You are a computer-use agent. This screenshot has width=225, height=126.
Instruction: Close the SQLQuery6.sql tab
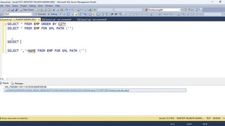coord(39,20)
